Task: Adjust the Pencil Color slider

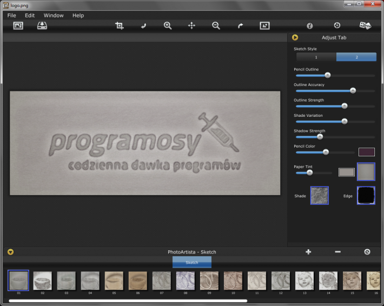Action: [326, 152]
